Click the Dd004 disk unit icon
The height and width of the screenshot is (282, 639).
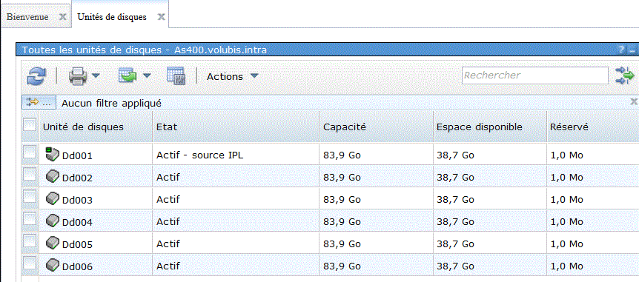[x=53, y=221]
